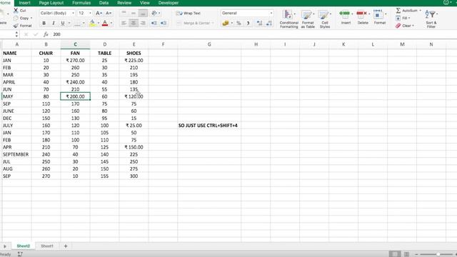The image size is (457, 257).
Task: Click the decrease decimal icon
Action: 268,23
